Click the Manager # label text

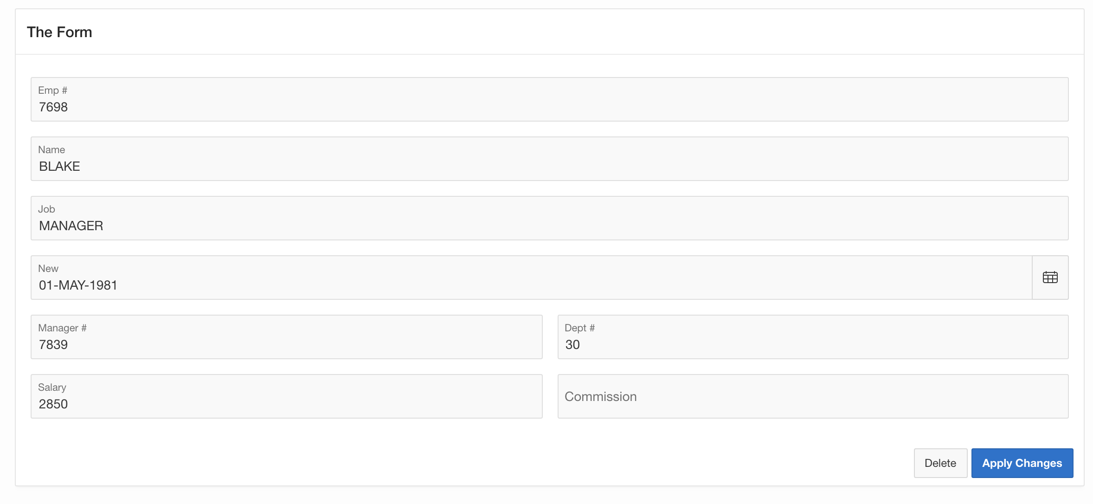62,328
